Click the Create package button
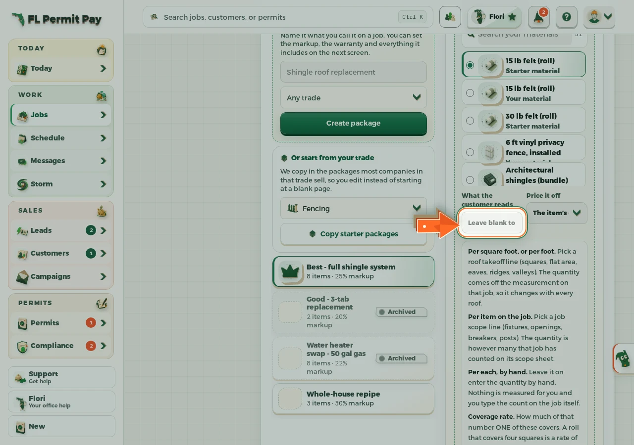Image resolution: width=634 pixels, height=445 pixels. [x=354, y=123]
